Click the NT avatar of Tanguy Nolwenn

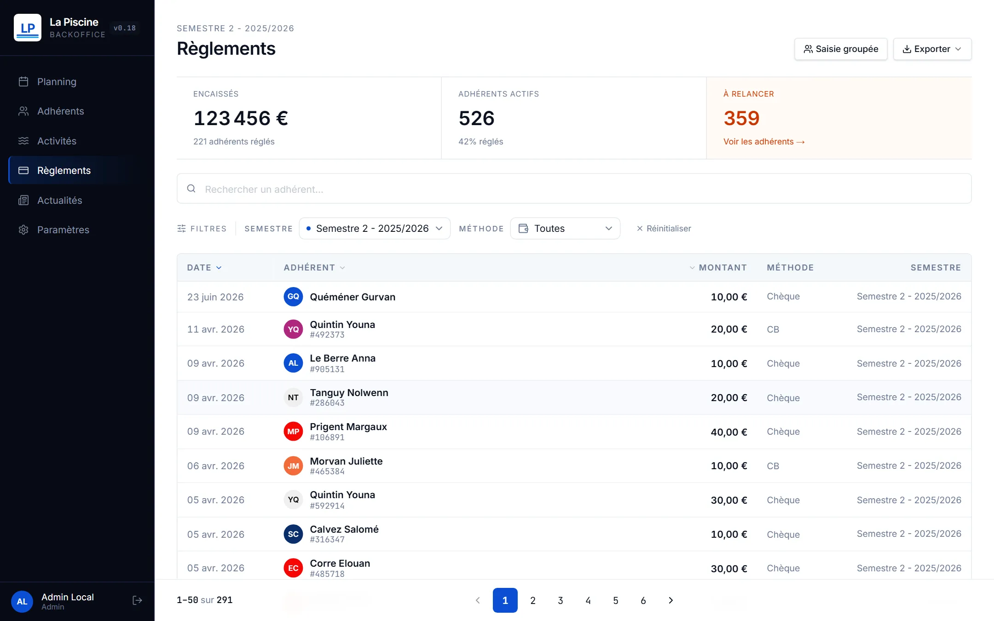tap(293, 397)
